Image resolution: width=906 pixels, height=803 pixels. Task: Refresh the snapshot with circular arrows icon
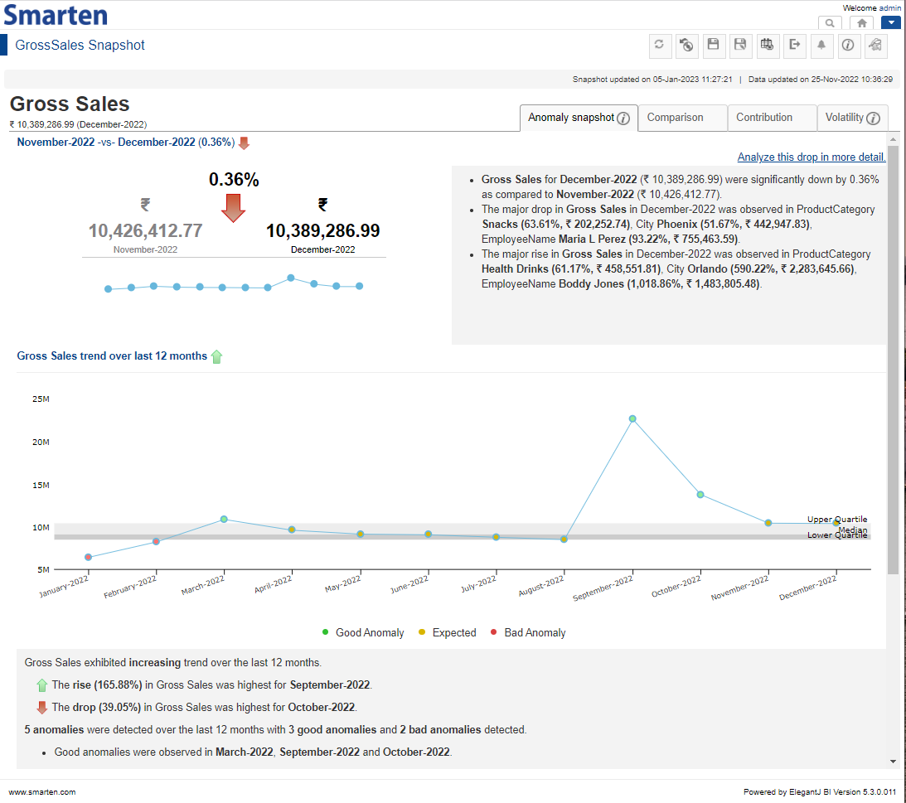[x=660, y=45]
